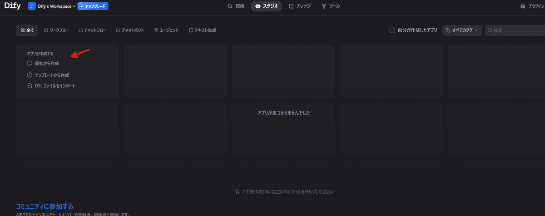Image resolution: width=545 pixels, height=216 pixels.
Task: Click the tag icon in すべてのタグ
Action: click(448, 30)
